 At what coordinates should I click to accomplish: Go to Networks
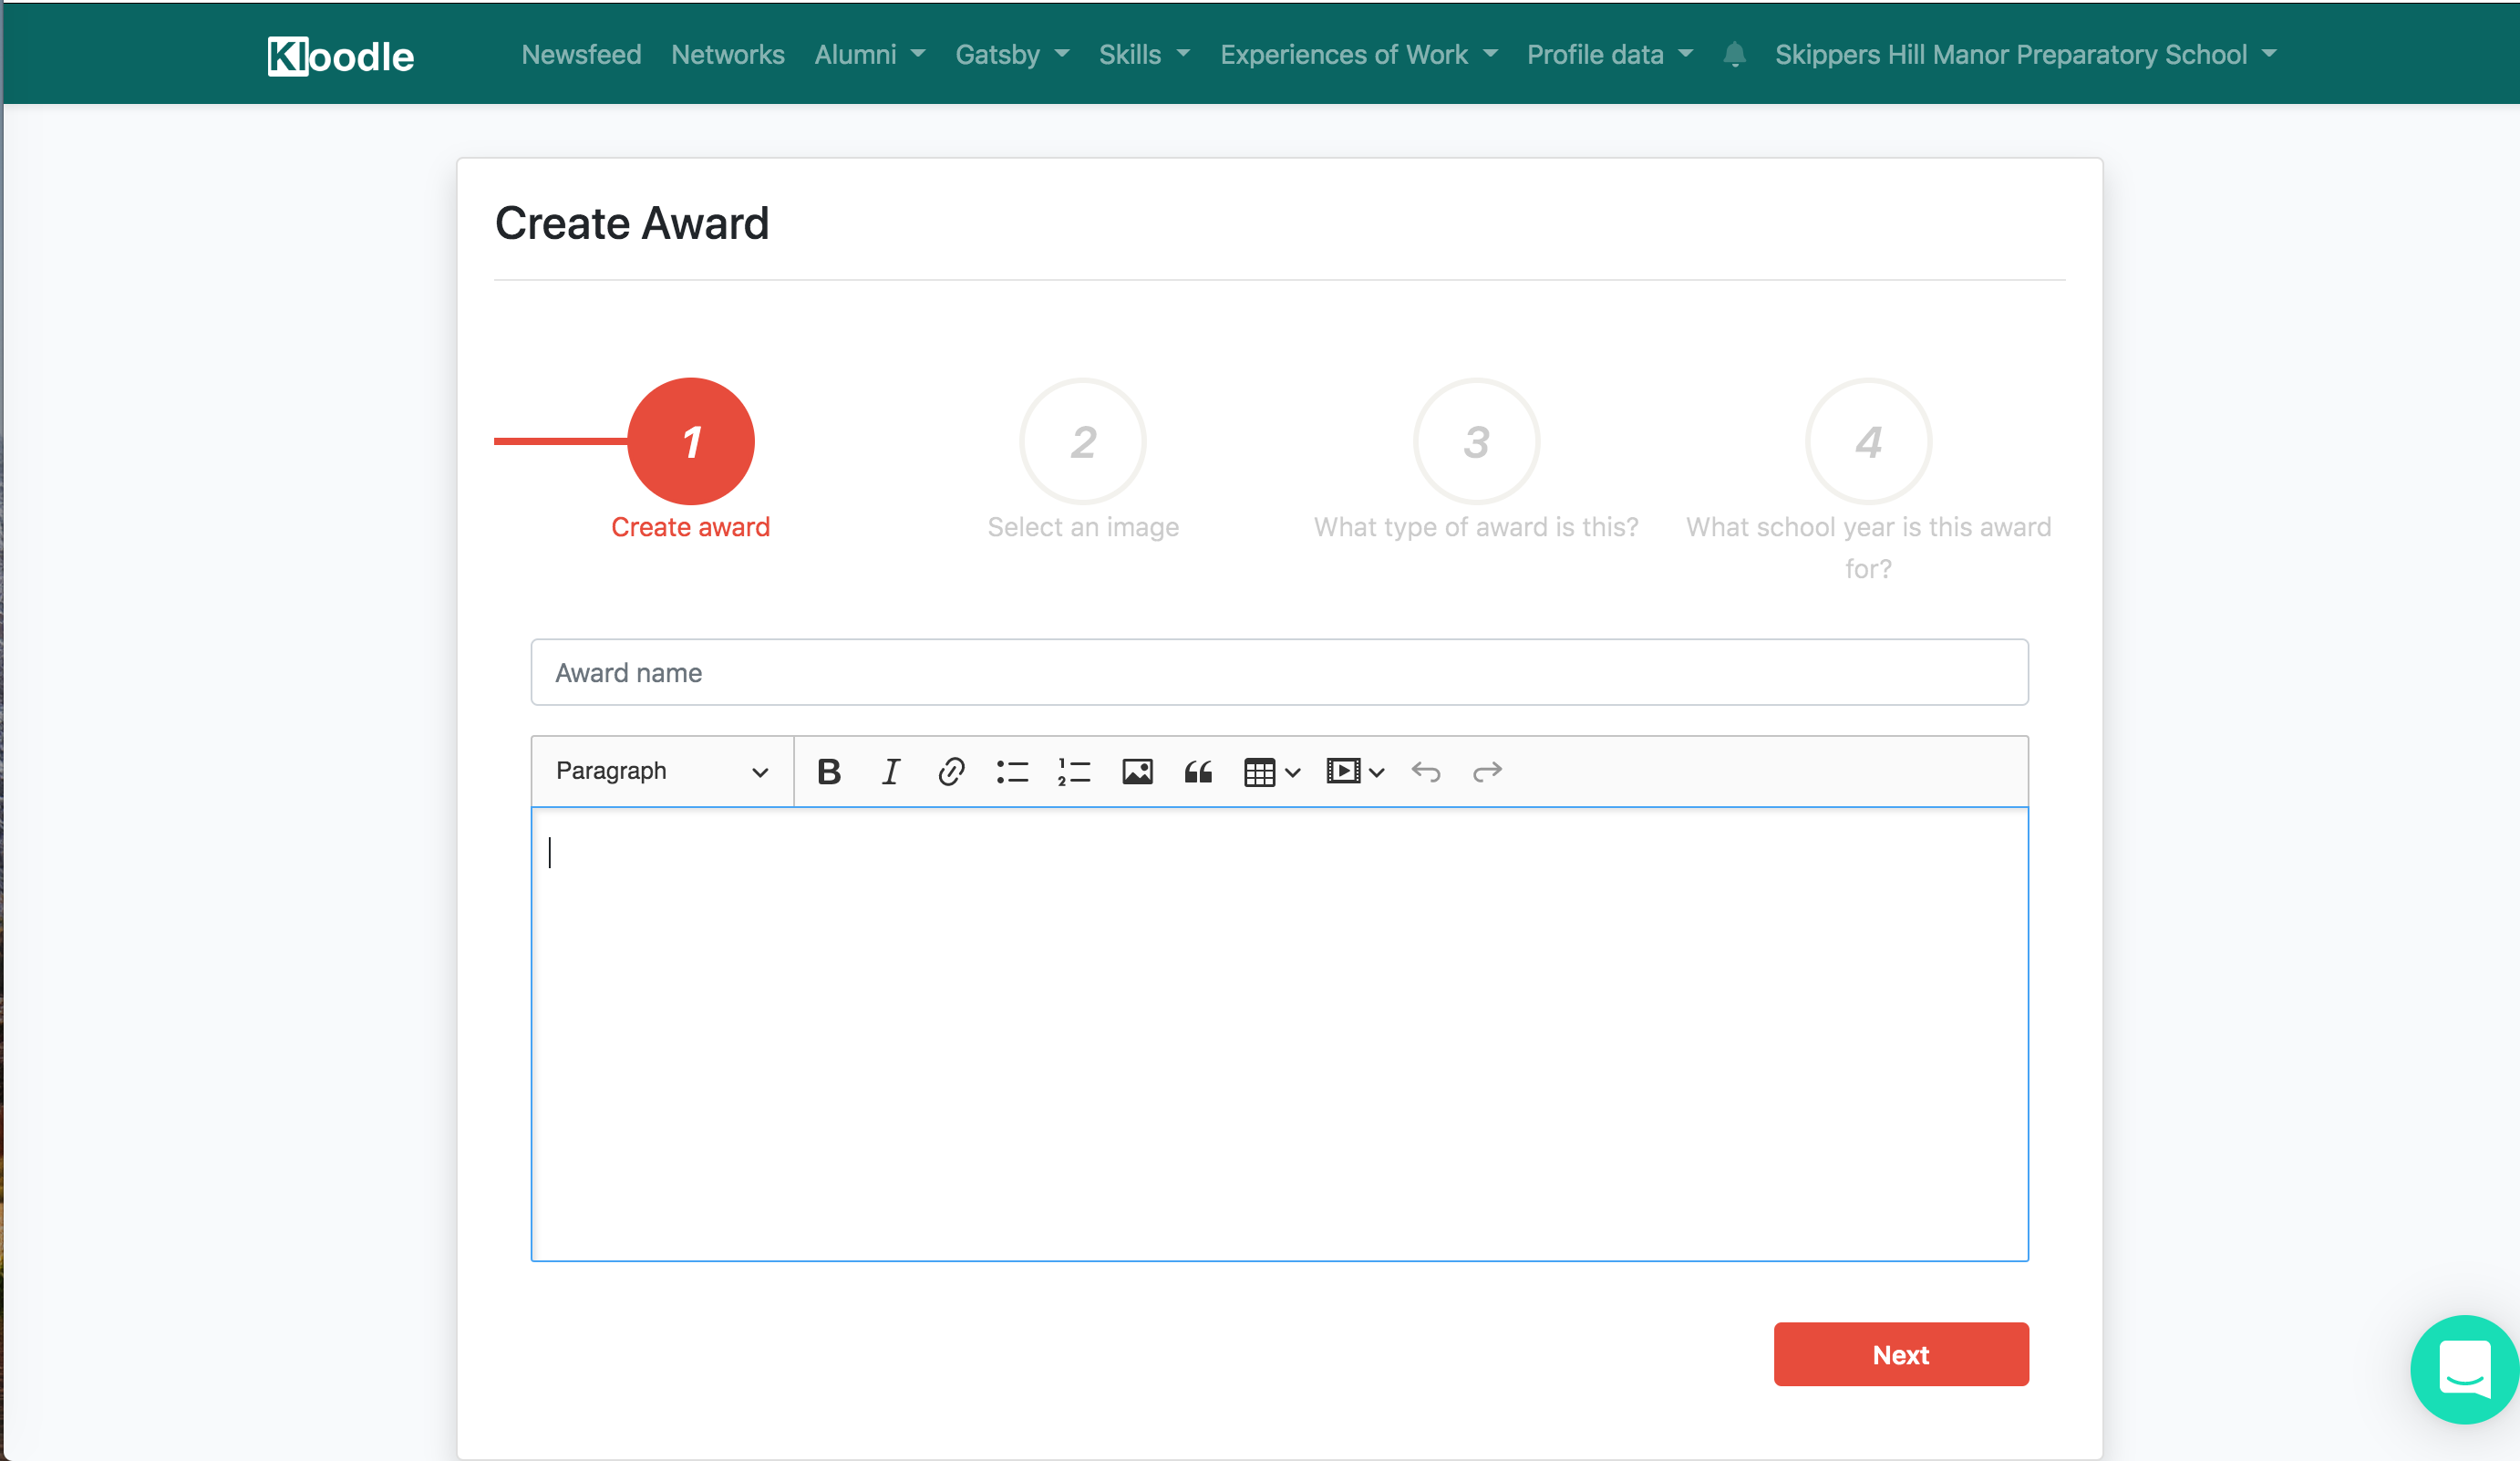pos(727,54)
